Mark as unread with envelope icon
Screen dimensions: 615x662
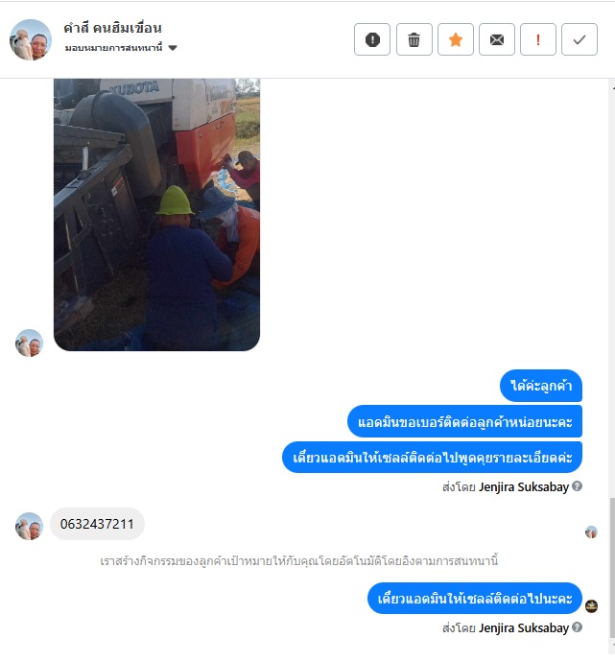(497, 39)
